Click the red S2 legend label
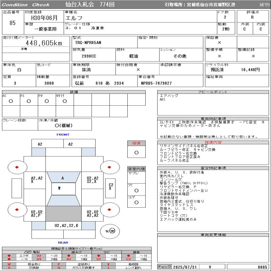 tap(99, 259)
